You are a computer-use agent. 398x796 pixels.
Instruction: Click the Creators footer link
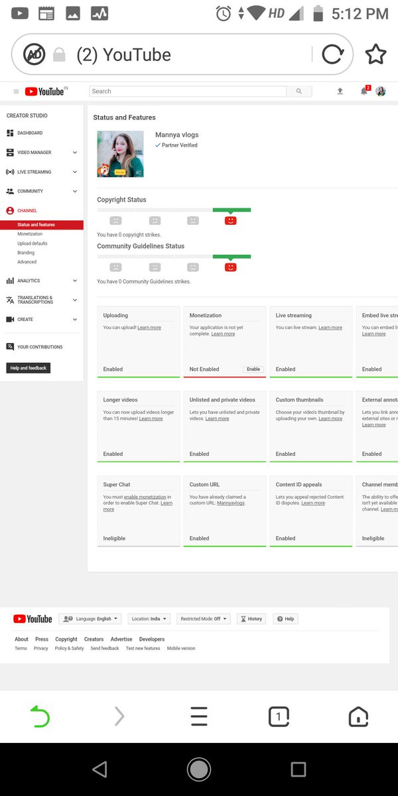click(x=94, y=639)
